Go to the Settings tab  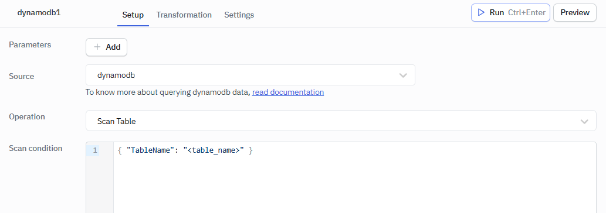pos(239,15)
